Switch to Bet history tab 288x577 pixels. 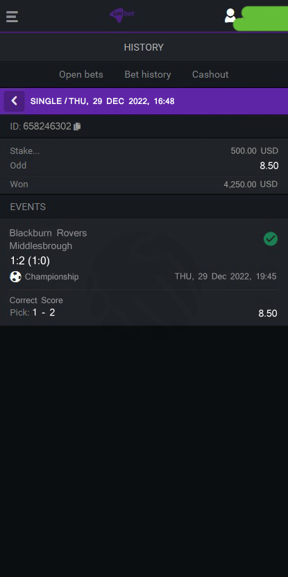point(148,74)
